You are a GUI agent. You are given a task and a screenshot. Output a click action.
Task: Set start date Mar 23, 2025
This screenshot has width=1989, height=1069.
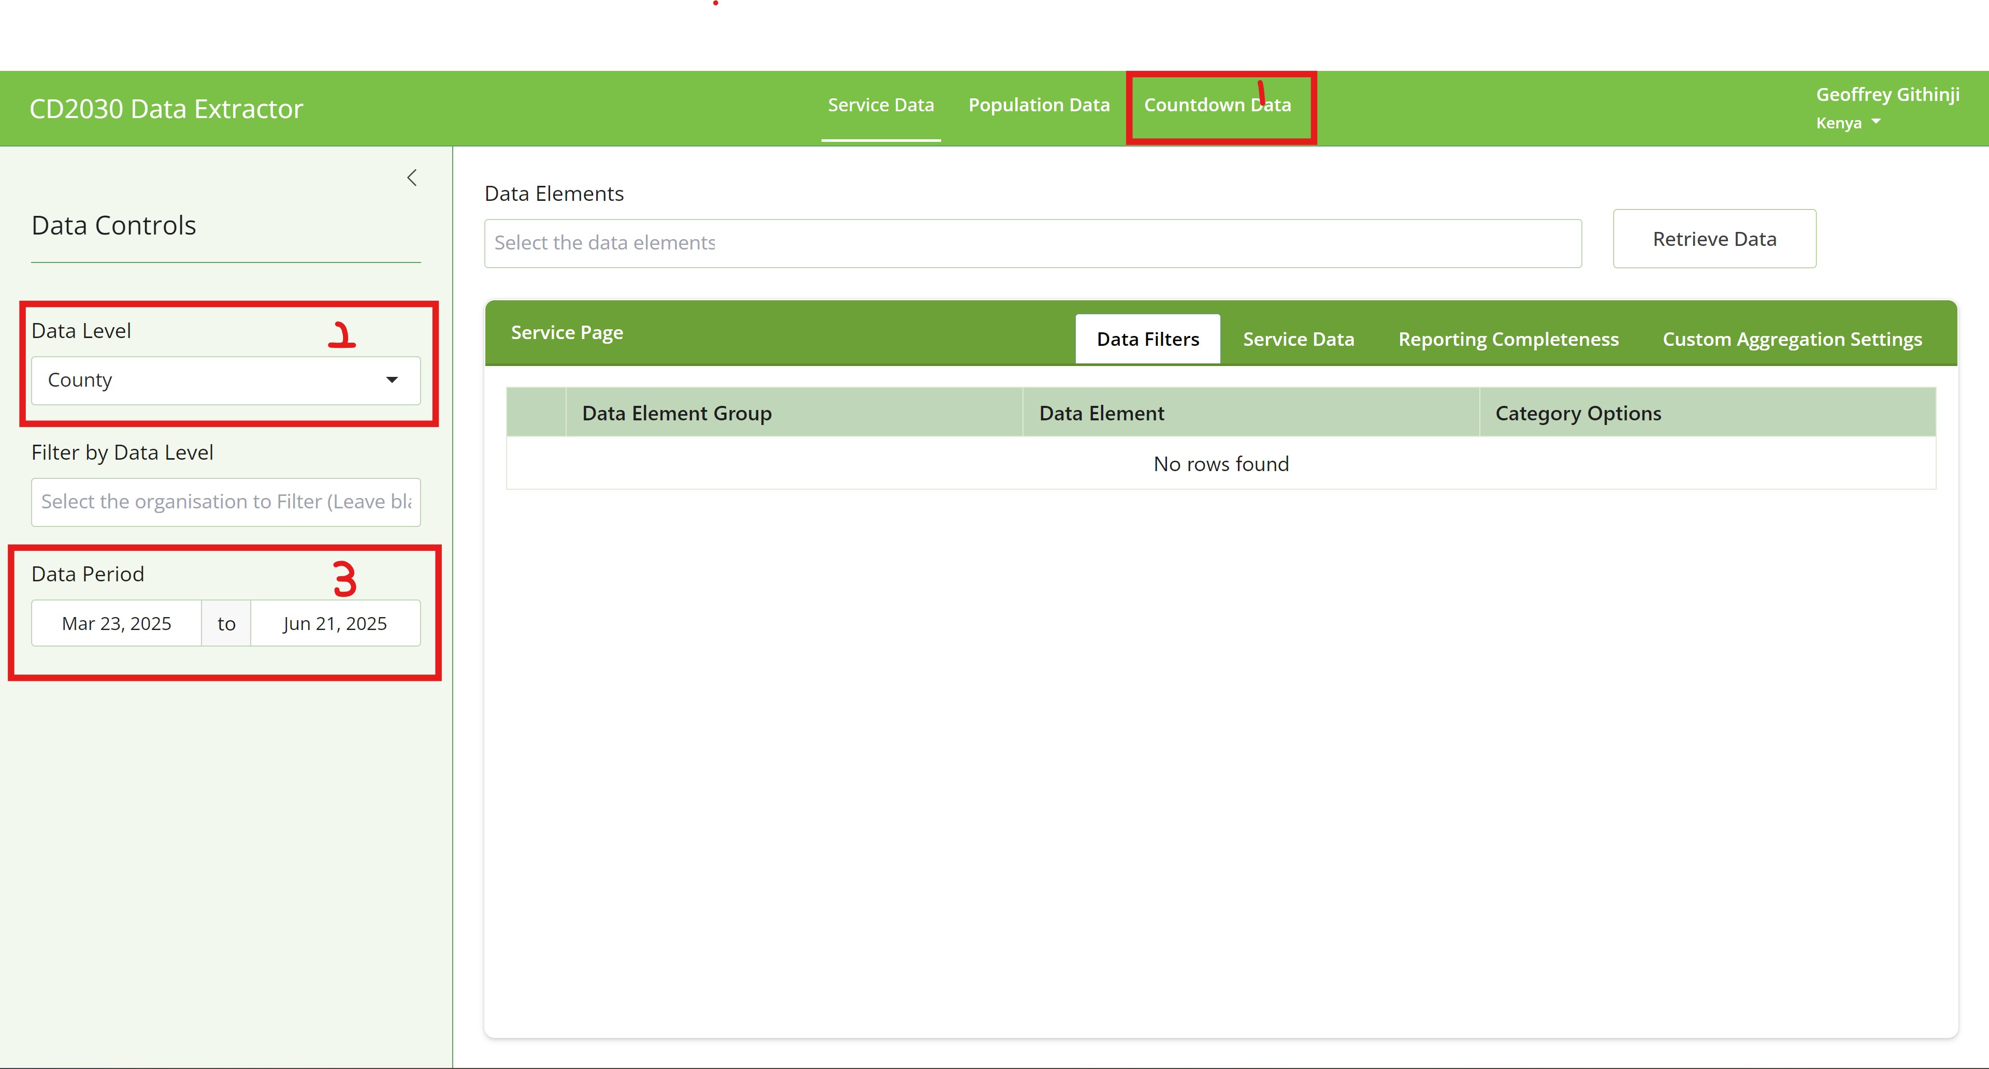click(x=117, y=623)
